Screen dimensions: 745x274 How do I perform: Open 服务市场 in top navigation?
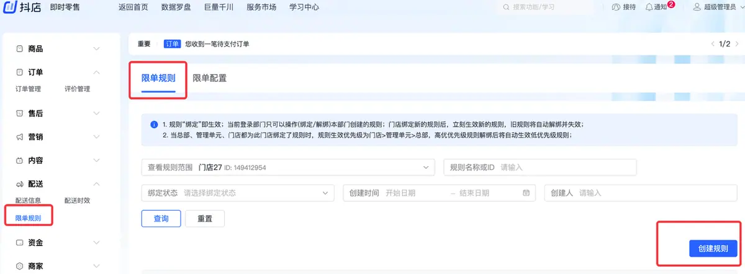pyautogui.click(x=261, y=7)
